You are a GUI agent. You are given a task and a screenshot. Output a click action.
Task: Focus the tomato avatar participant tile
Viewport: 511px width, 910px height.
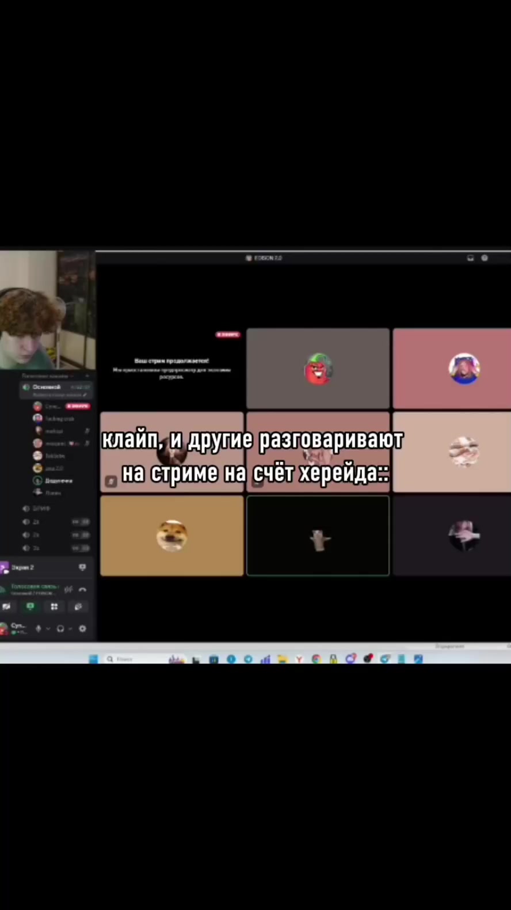[318, 369]
